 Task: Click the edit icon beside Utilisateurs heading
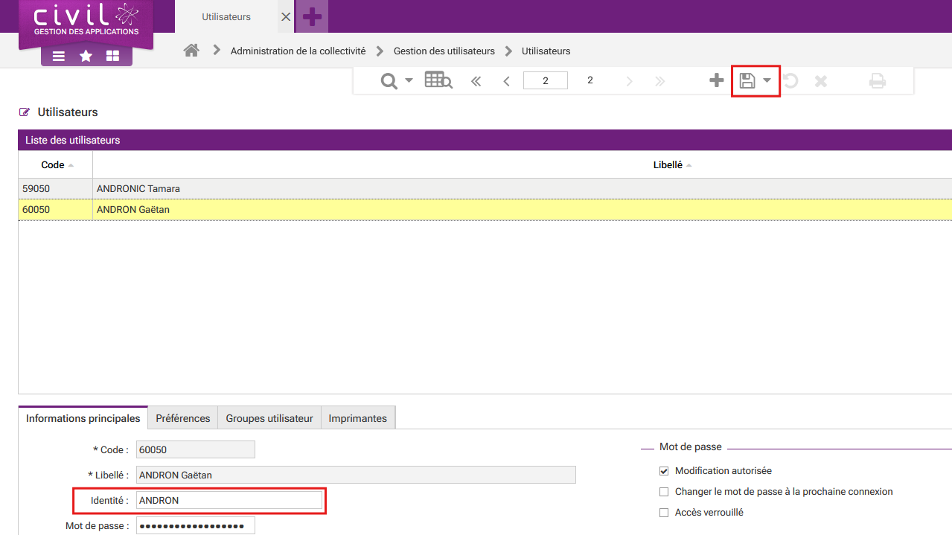click(x=25, y=112)
